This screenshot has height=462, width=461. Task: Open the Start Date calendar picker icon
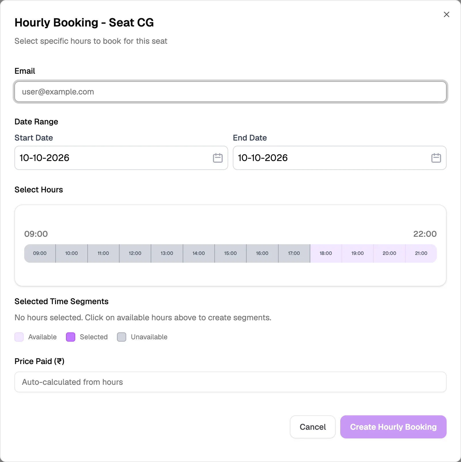(x=218, y=158)
